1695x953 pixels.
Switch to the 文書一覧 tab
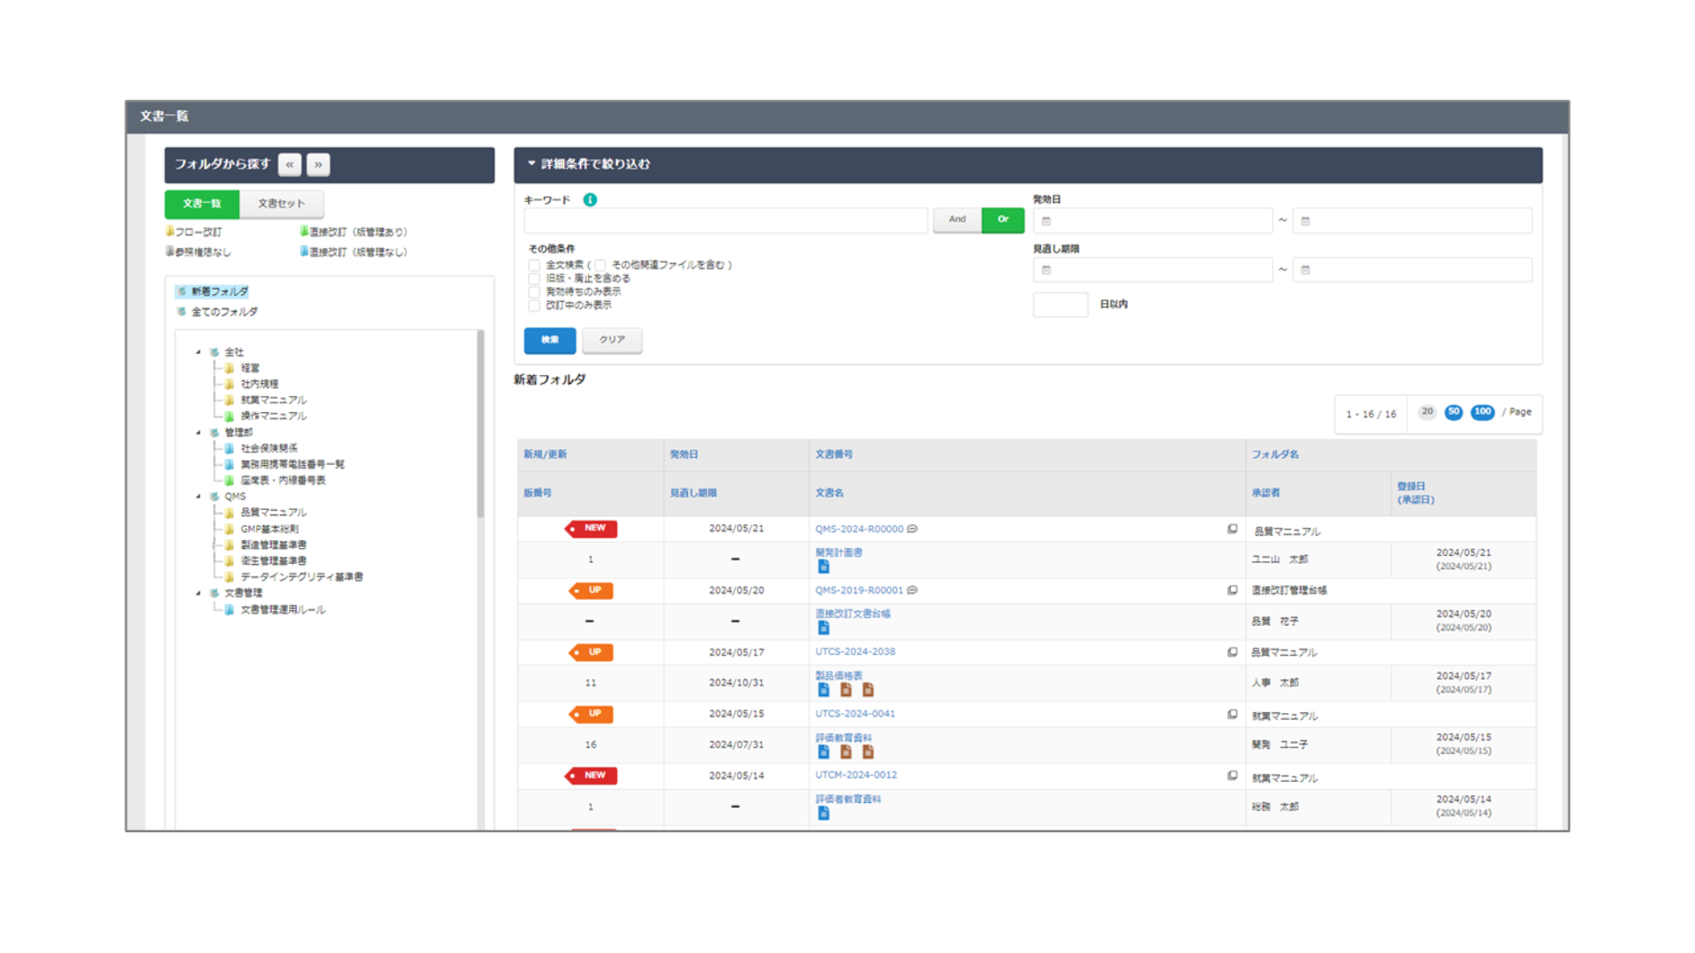(202, 204)
